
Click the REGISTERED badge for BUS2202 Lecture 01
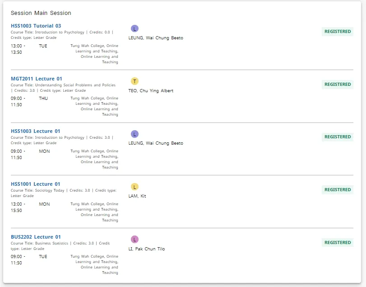(337, 242)
